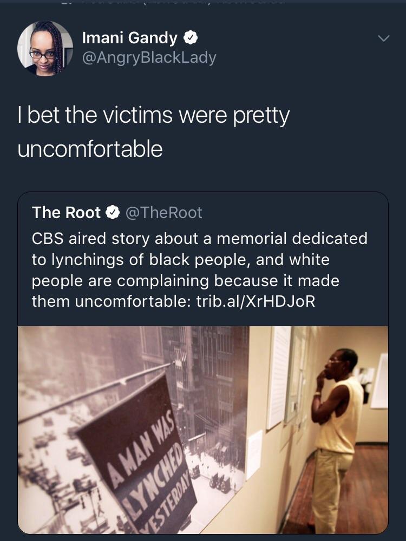Screen dimensions: 406x541
Task: Open the quoted tweet's museum photo
Action: pyautogui.click(x=203, y=430)
